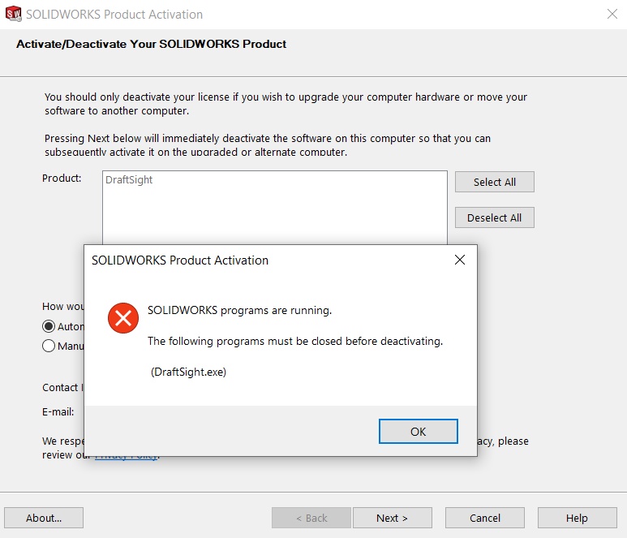
Task: Click the error dialog's title bar
Action: tap(243, 260)
